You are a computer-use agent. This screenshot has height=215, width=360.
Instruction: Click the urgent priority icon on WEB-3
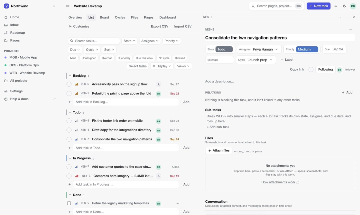click(77, 176)
